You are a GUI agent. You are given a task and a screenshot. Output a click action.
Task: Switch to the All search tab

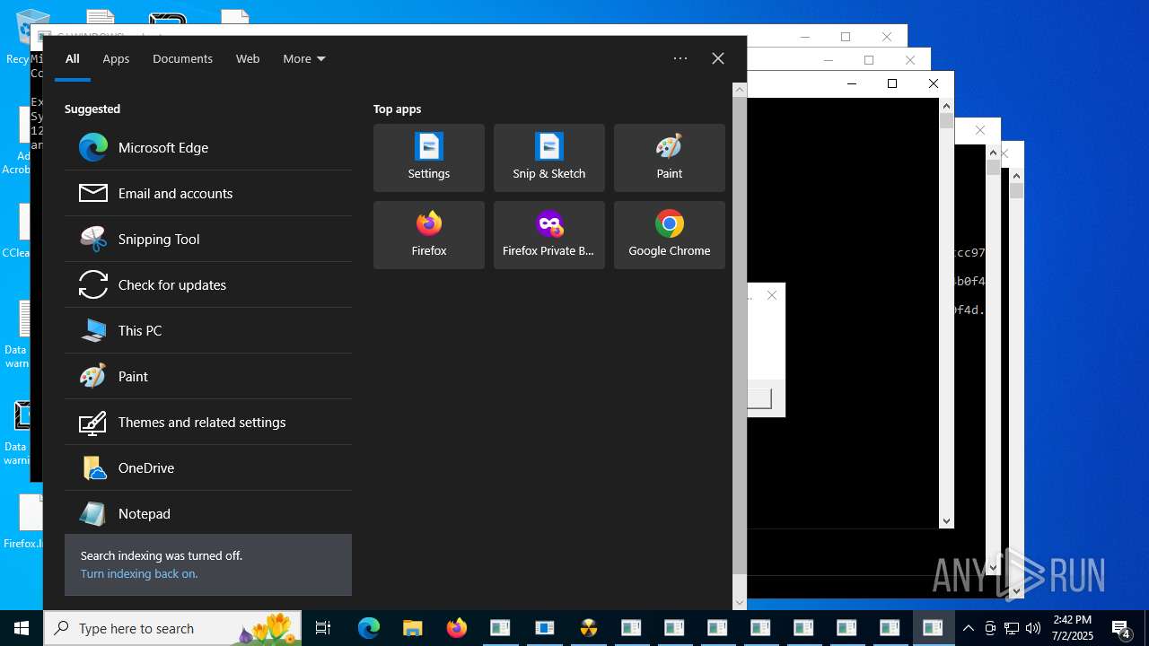[x=73, y=58]
